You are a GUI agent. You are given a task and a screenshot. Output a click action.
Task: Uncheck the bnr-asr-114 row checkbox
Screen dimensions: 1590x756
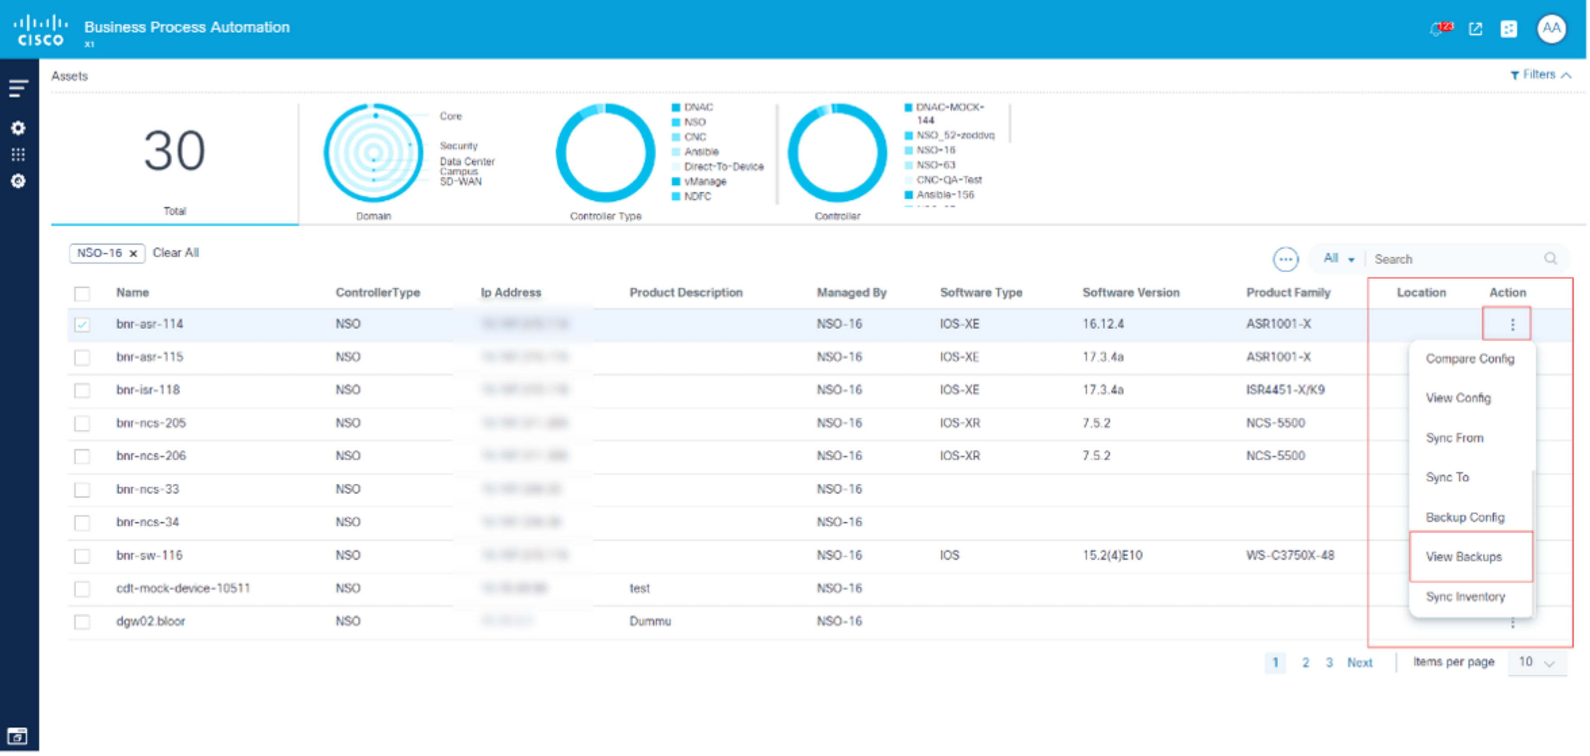tap(82, 324)
